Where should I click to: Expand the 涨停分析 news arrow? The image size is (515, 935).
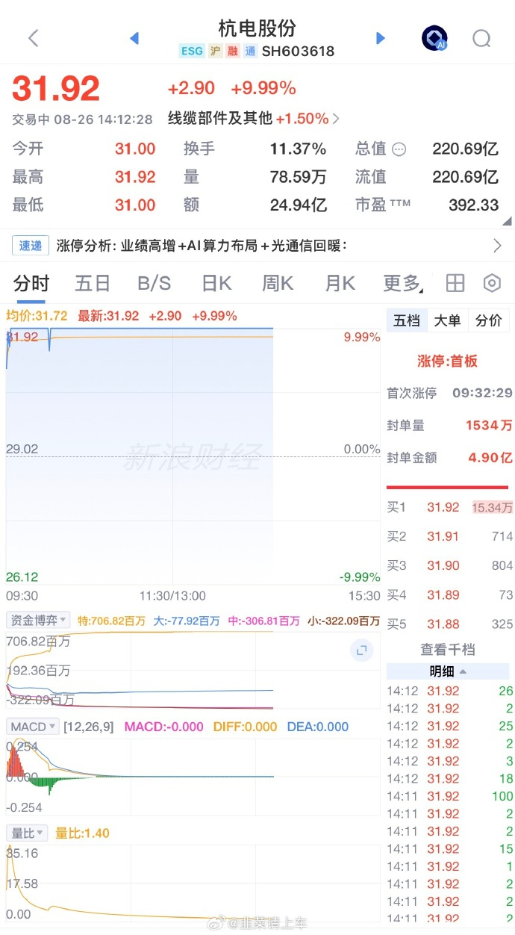pyautogui.click(x=498, y=245)
